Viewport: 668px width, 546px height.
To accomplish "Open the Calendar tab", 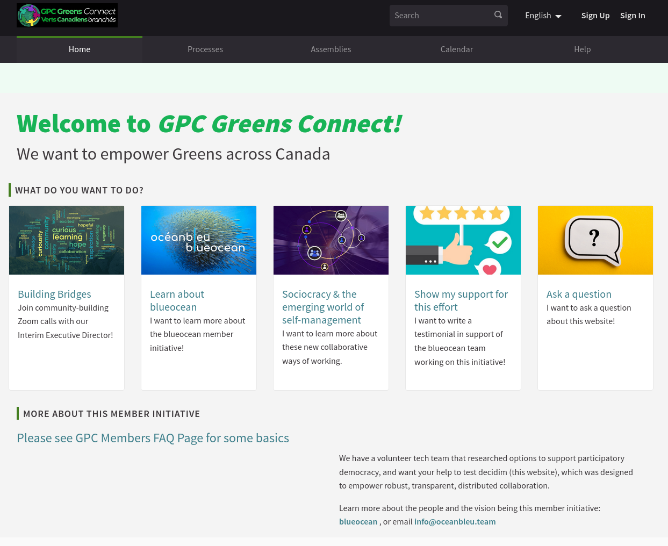I will (x=457, y=49).
